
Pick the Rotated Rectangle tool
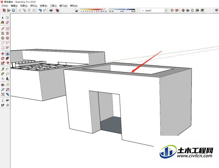point(7,33)
